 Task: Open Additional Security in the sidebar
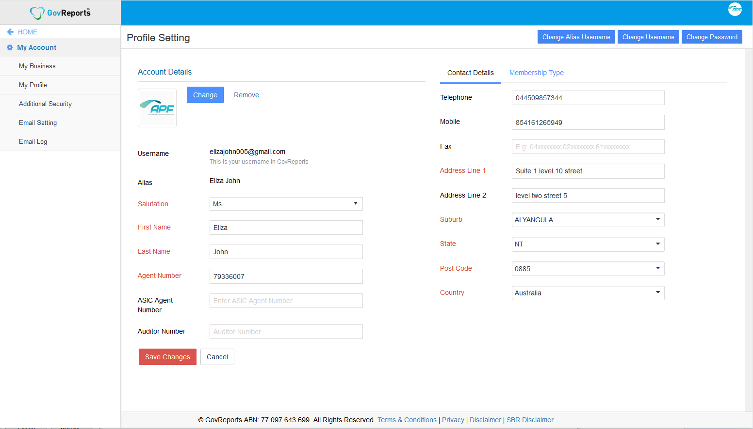45,104
